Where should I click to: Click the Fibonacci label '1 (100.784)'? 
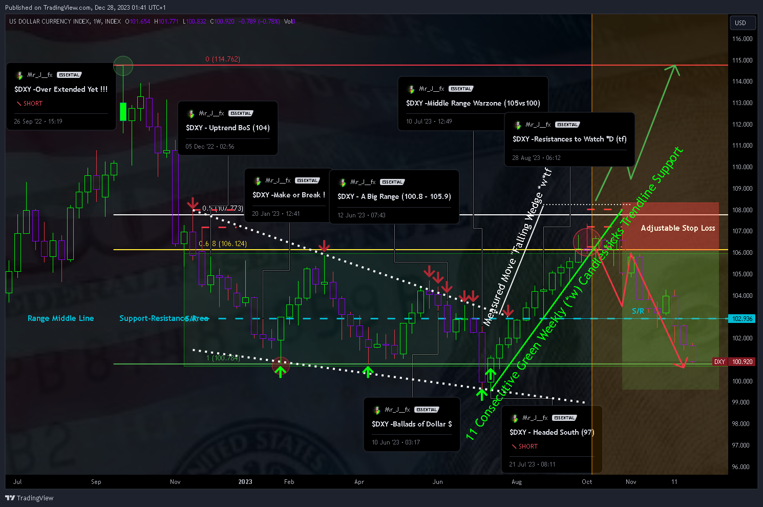pyautogui.click(x=223, y=358)
